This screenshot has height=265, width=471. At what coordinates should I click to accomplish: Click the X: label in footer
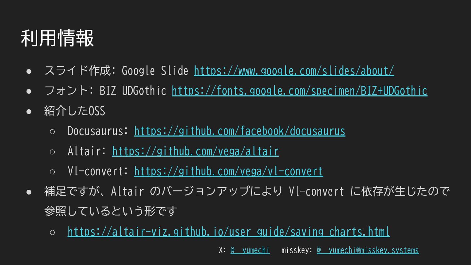click(x=222, y=250)
